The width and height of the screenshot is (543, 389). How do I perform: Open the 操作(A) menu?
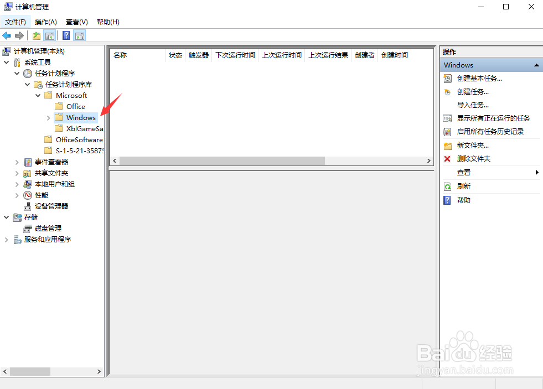[x=46, y=22]
